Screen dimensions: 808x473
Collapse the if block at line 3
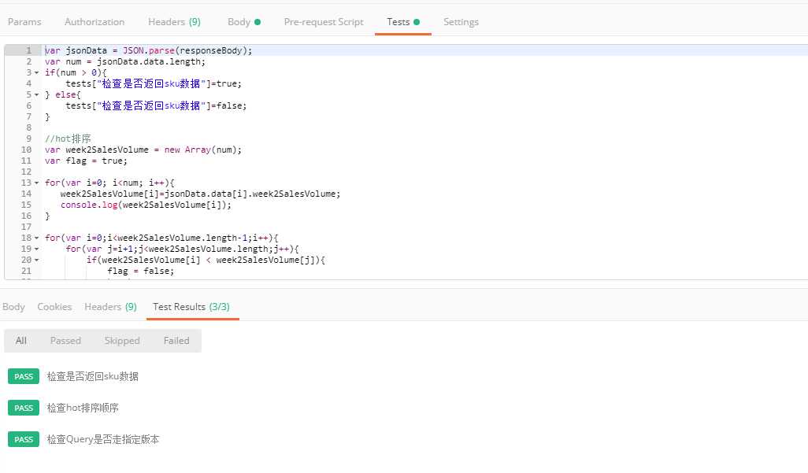click(x=36, y=72)
